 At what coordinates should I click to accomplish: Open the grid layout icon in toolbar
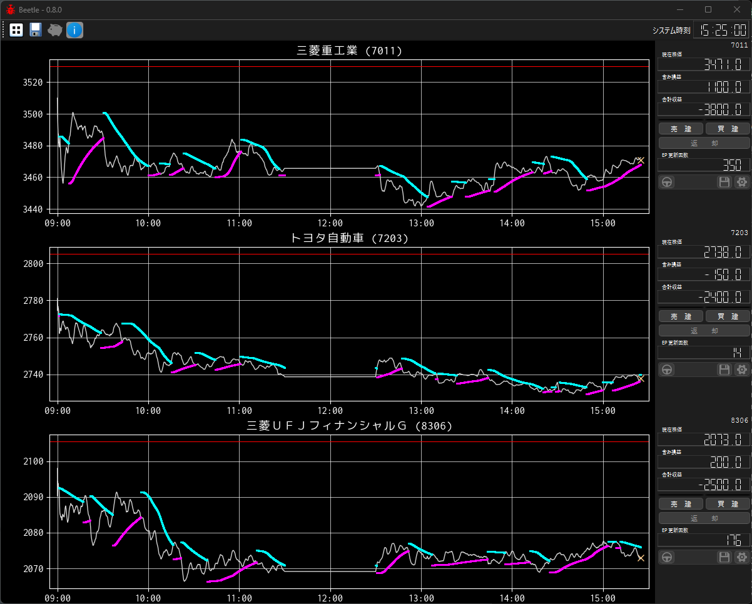tap(16, 29)
